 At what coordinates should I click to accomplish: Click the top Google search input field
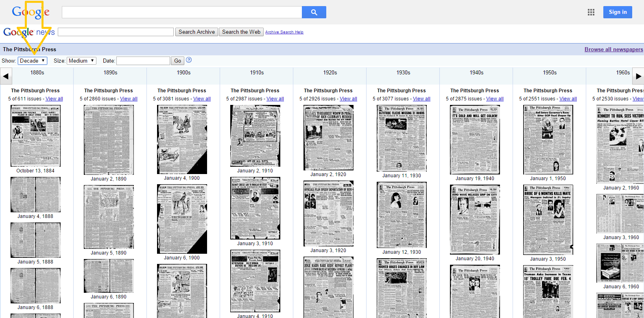[x=182, y=12]
